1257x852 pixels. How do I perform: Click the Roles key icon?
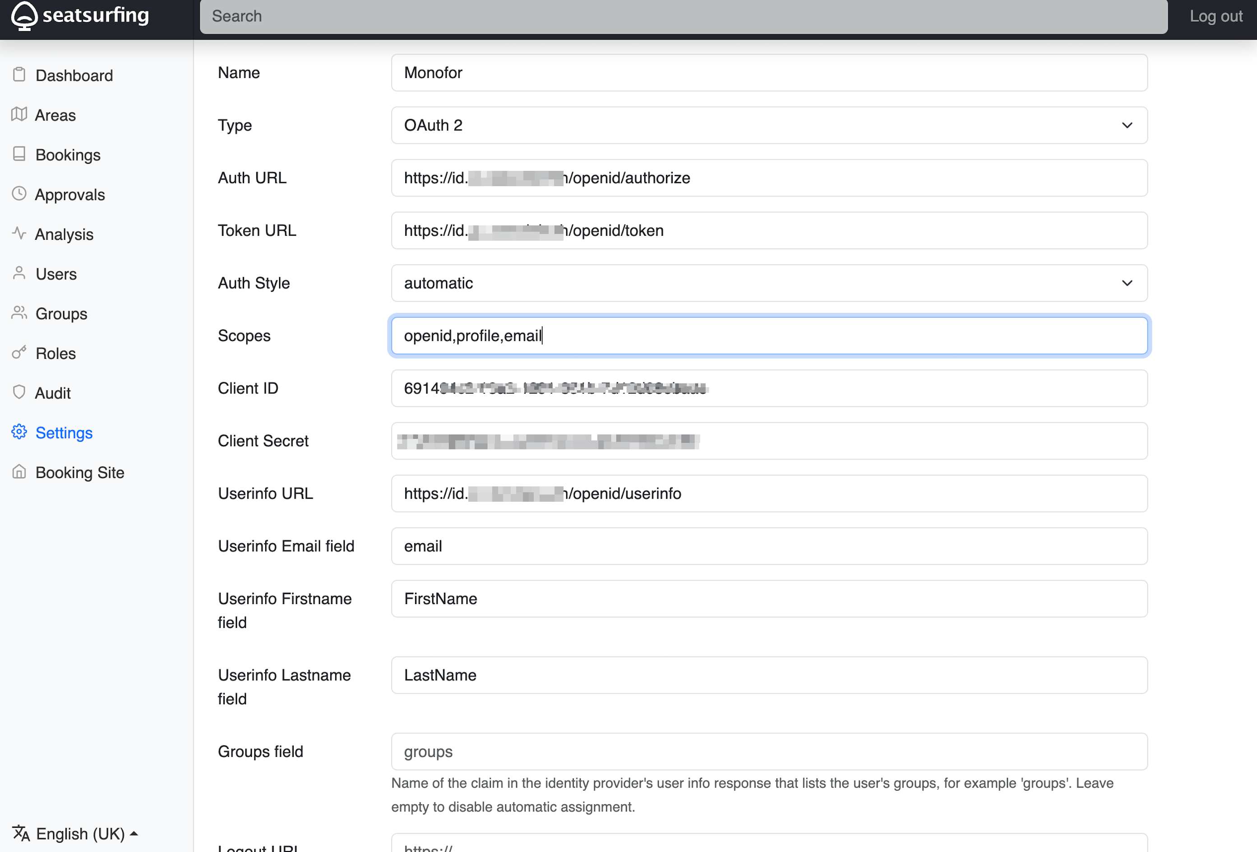19,353
